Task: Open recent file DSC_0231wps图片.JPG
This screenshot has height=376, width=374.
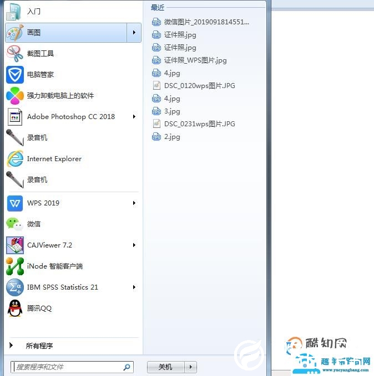Action: (194, 124)
